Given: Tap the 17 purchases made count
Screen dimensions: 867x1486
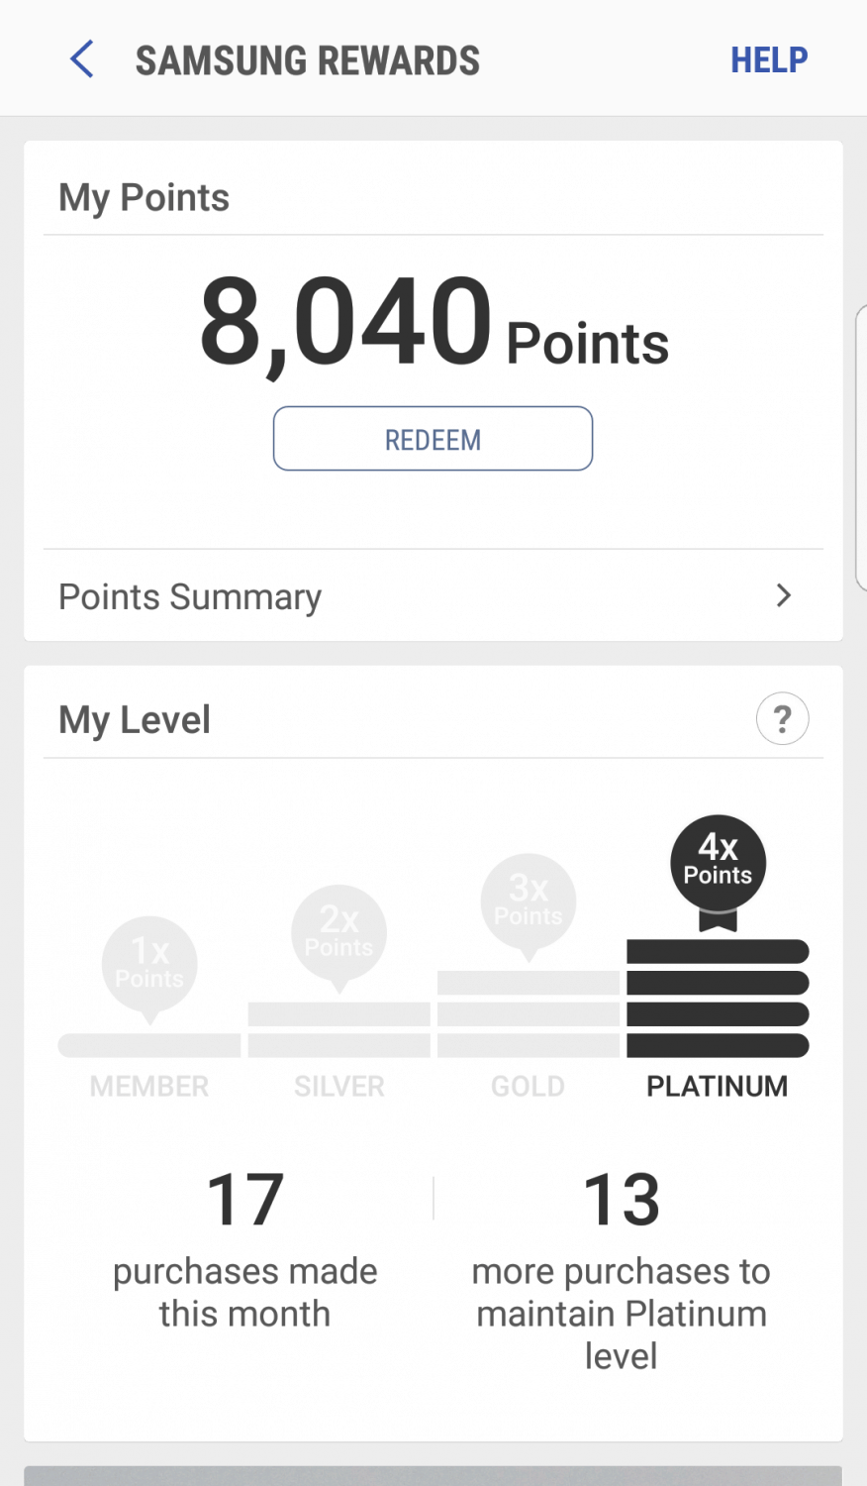Looking at the screenshot, I should click(x=245, y=1200).
